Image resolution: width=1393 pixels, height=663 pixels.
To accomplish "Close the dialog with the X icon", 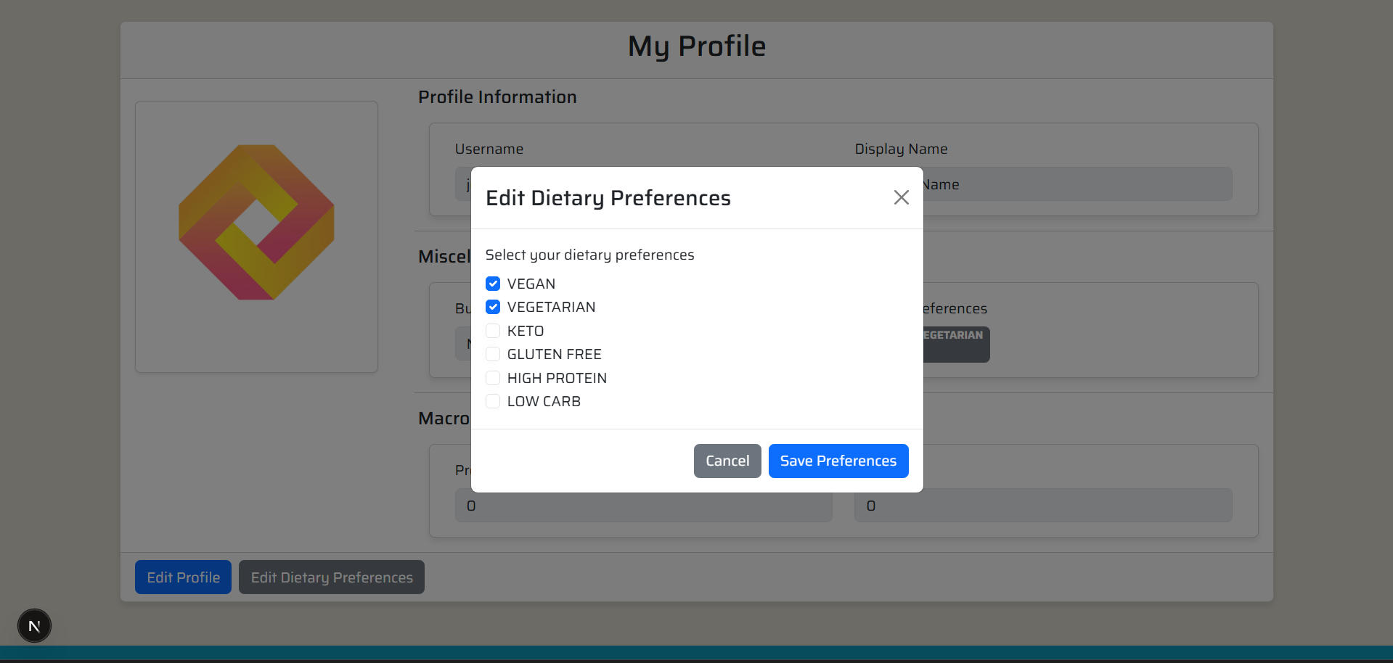I will tap(901, 197).
